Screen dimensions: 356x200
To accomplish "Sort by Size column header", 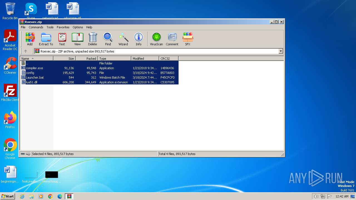I will pyautogui.click(x=65, y=59).
